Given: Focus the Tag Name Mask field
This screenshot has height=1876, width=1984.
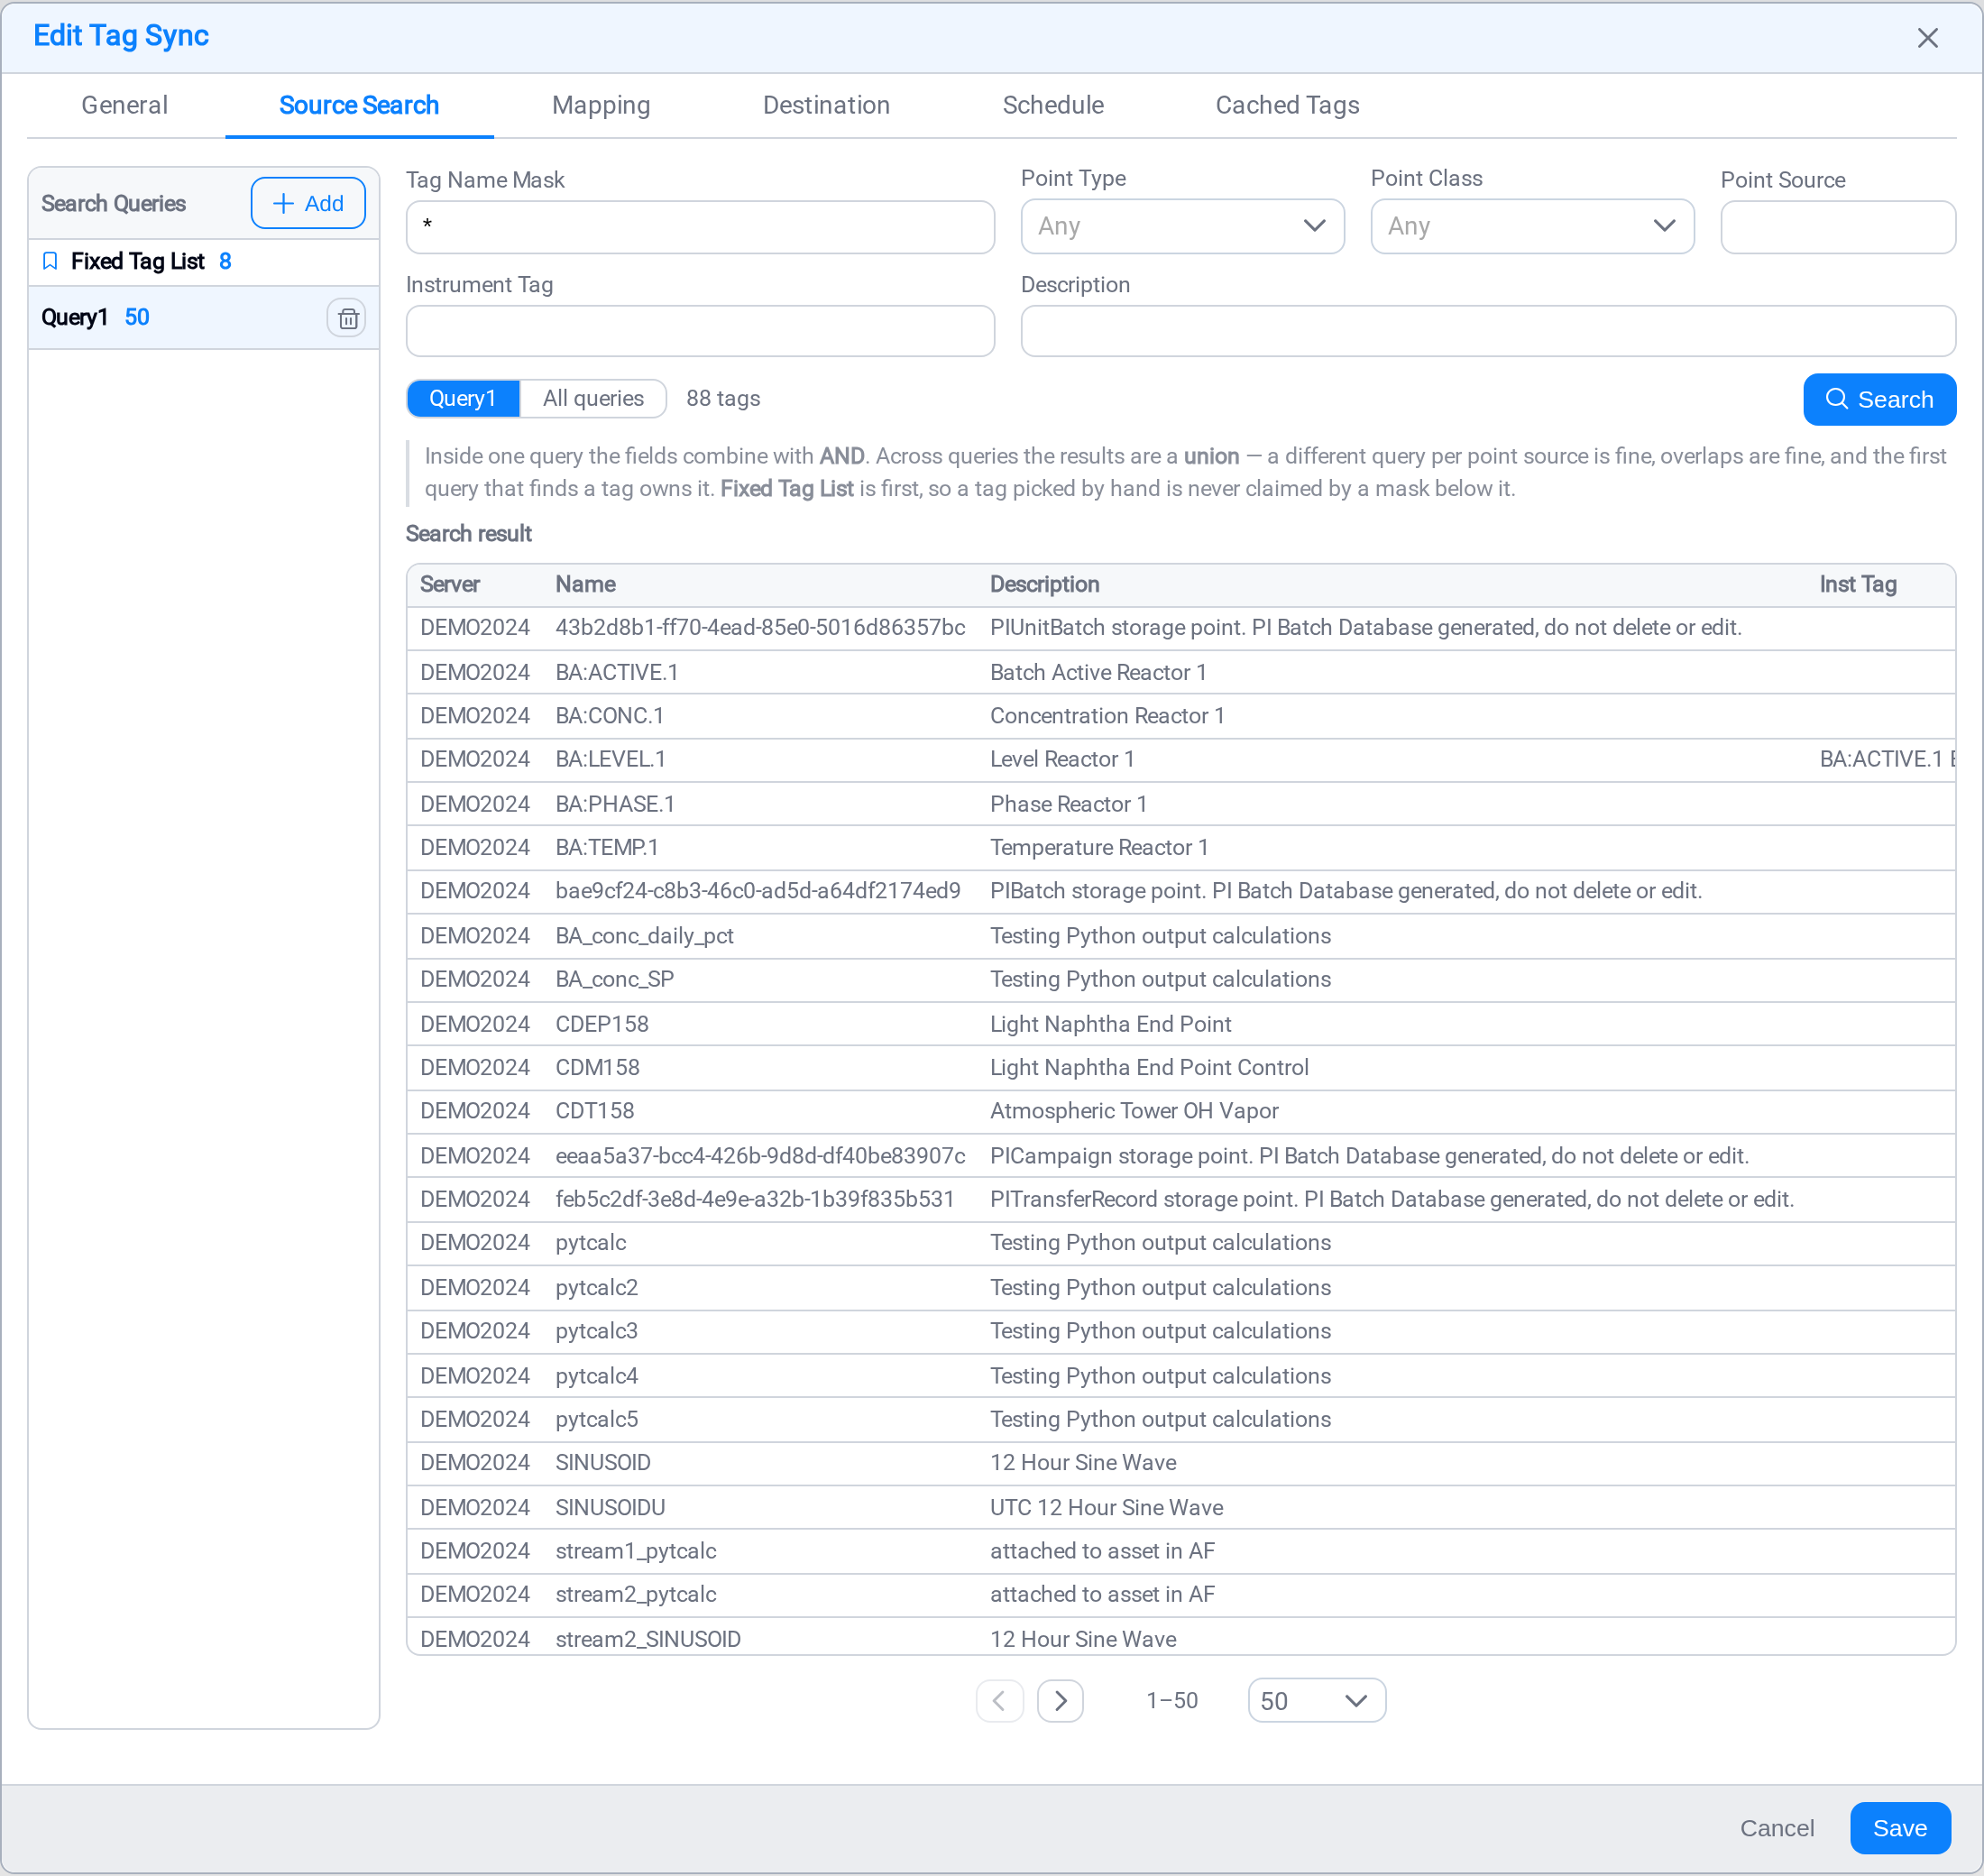Looking at the screenshot, I should pos(700,227).
